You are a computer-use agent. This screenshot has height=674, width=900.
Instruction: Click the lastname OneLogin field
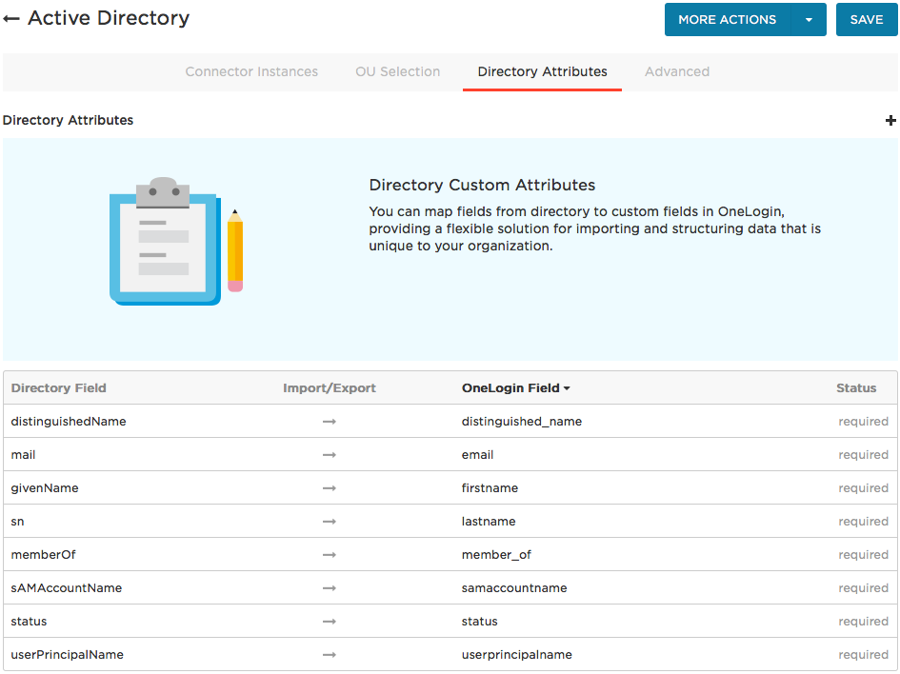tap(489, 521)
